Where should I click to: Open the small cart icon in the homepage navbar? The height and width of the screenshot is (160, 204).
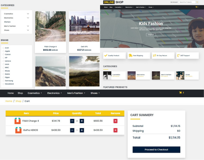tap(197, 7)
